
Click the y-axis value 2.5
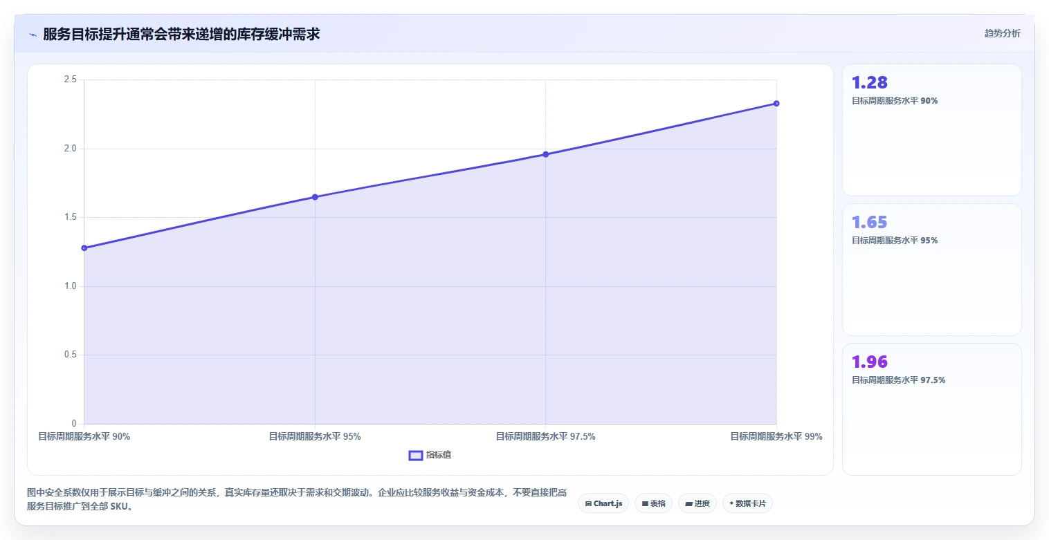(70, 80)
